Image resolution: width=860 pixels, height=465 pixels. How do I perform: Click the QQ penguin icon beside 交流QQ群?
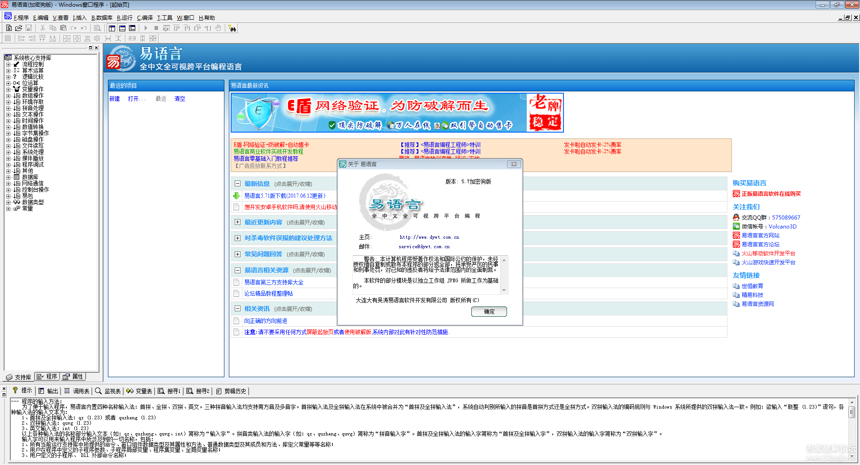point(736,217)
